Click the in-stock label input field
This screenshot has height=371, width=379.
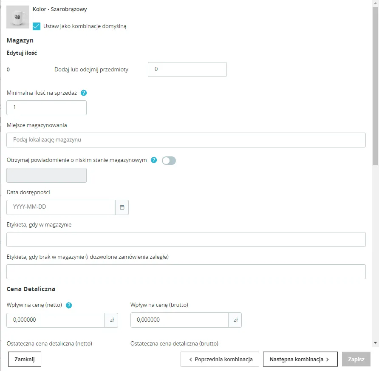pyautogui.click(x=186, y=239)
